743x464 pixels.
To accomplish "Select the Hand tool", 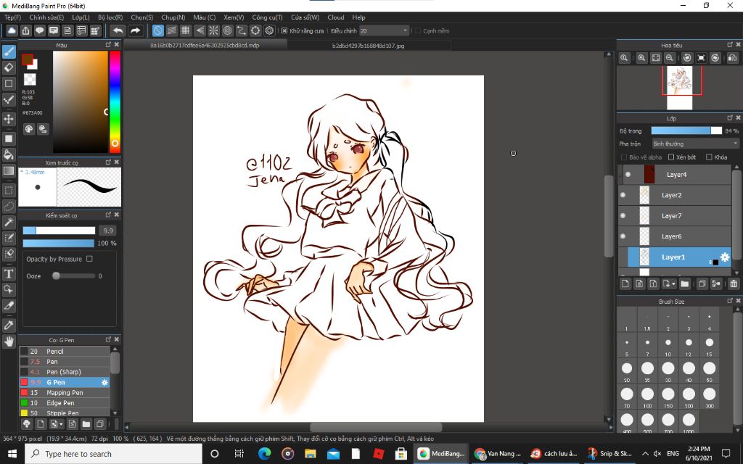I will pos(9,341).
